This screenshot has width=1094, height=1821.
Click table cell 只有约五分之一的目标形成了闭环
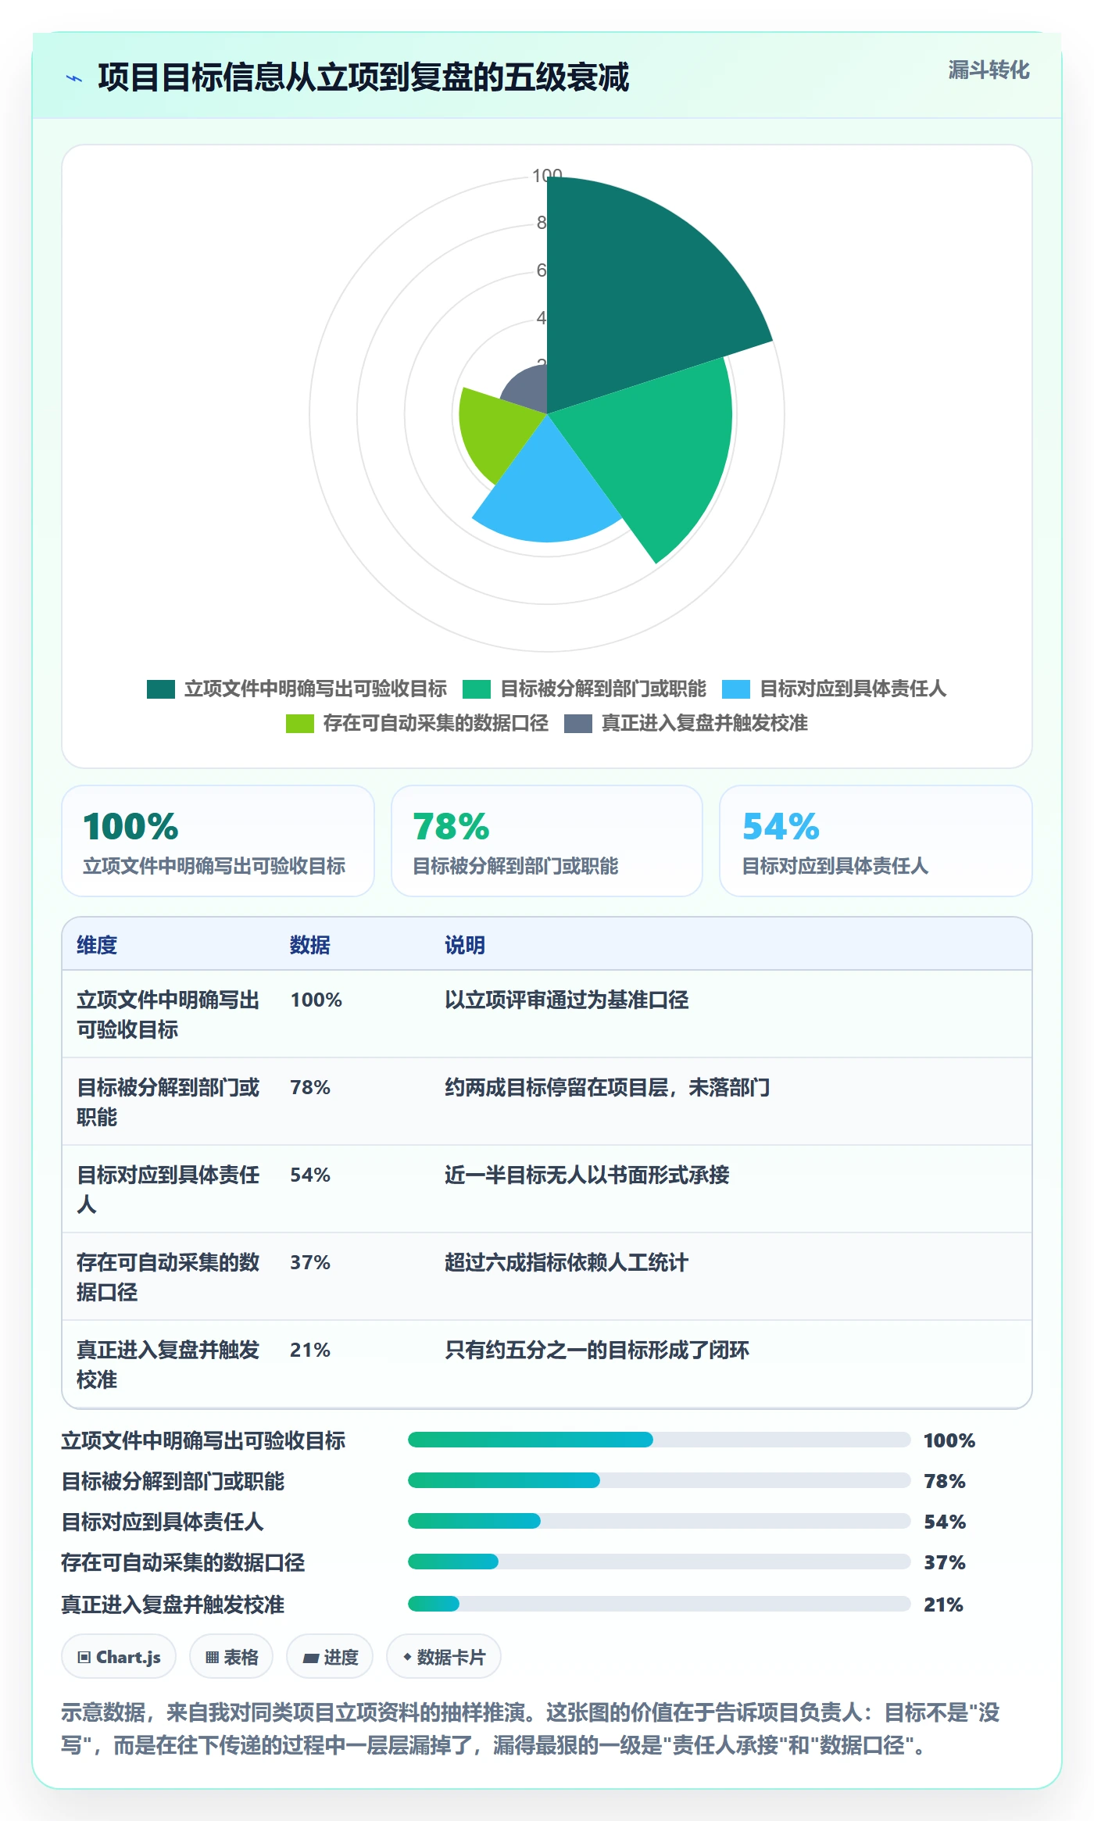(x=597, y=1351)
